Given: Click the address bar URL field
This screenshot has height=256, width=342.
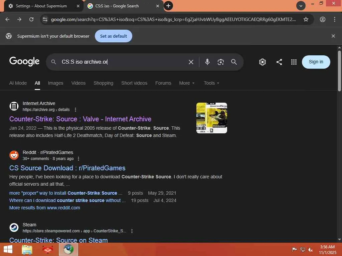Looking at the screenshot, I should pos(173,19).
